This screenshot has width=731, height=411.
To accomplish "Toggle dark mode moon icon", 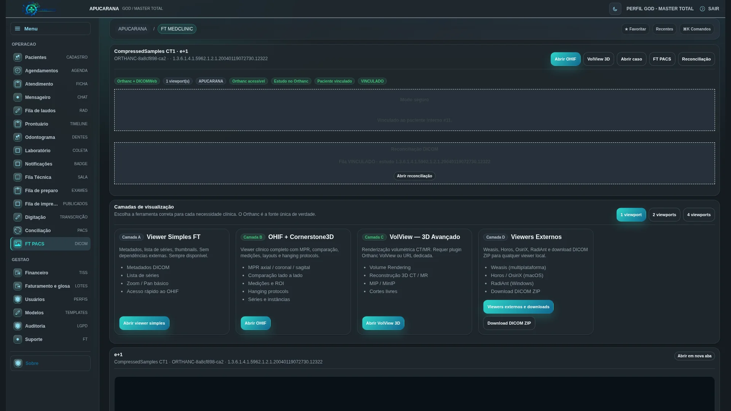I will (615, 9).
